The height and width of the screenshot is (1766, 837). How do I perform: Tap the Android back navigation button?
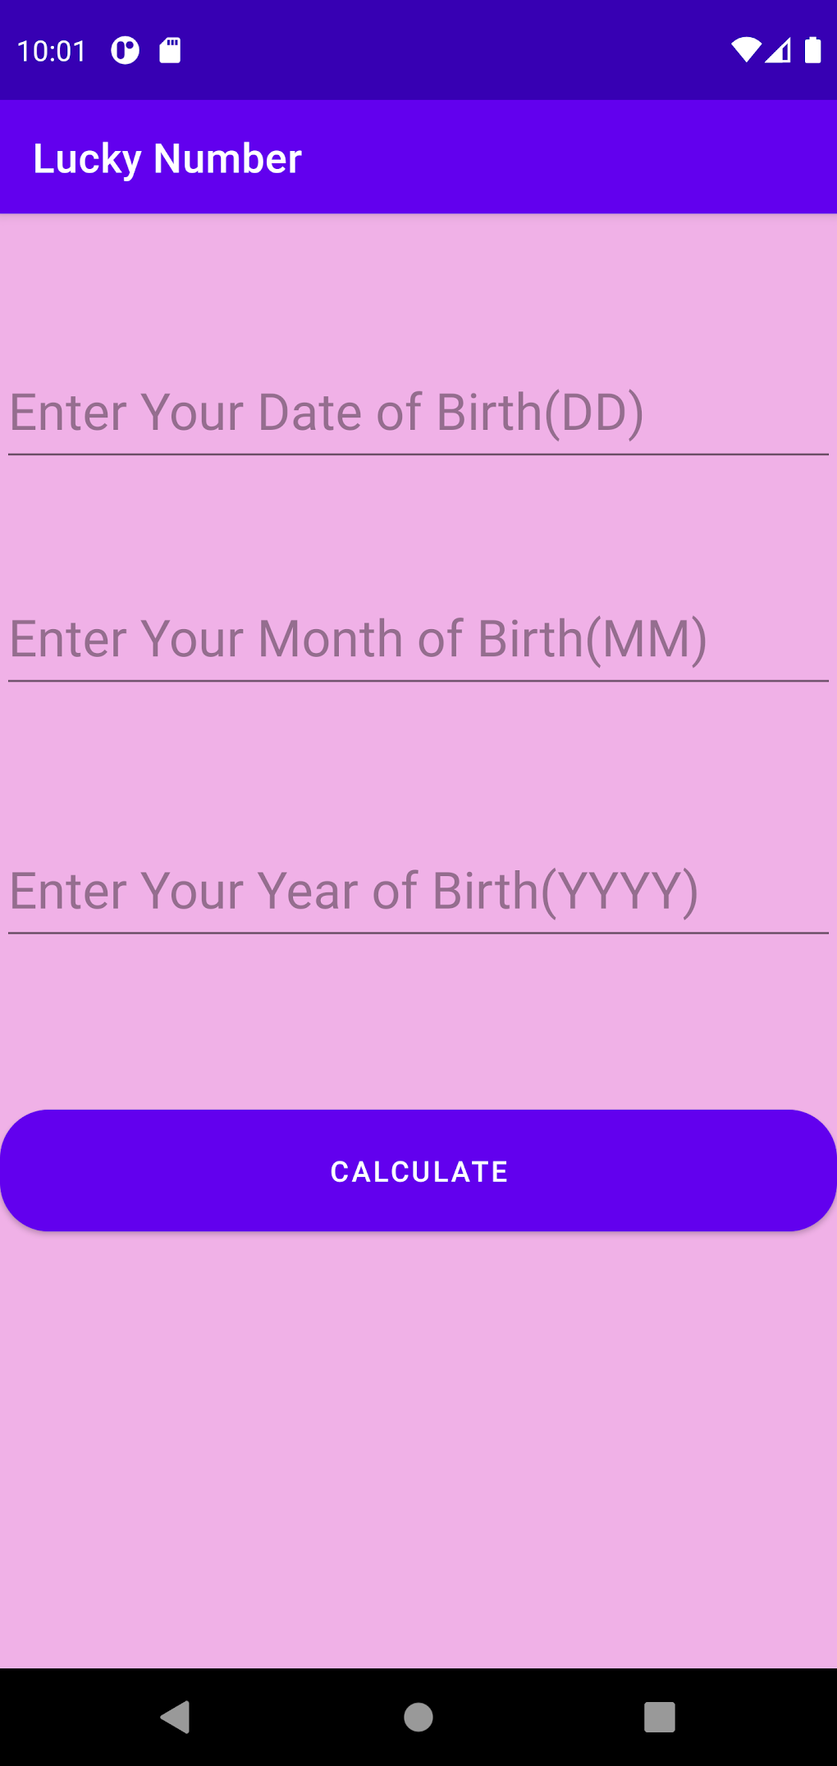pyautogui.click(x=176, y=1716)
